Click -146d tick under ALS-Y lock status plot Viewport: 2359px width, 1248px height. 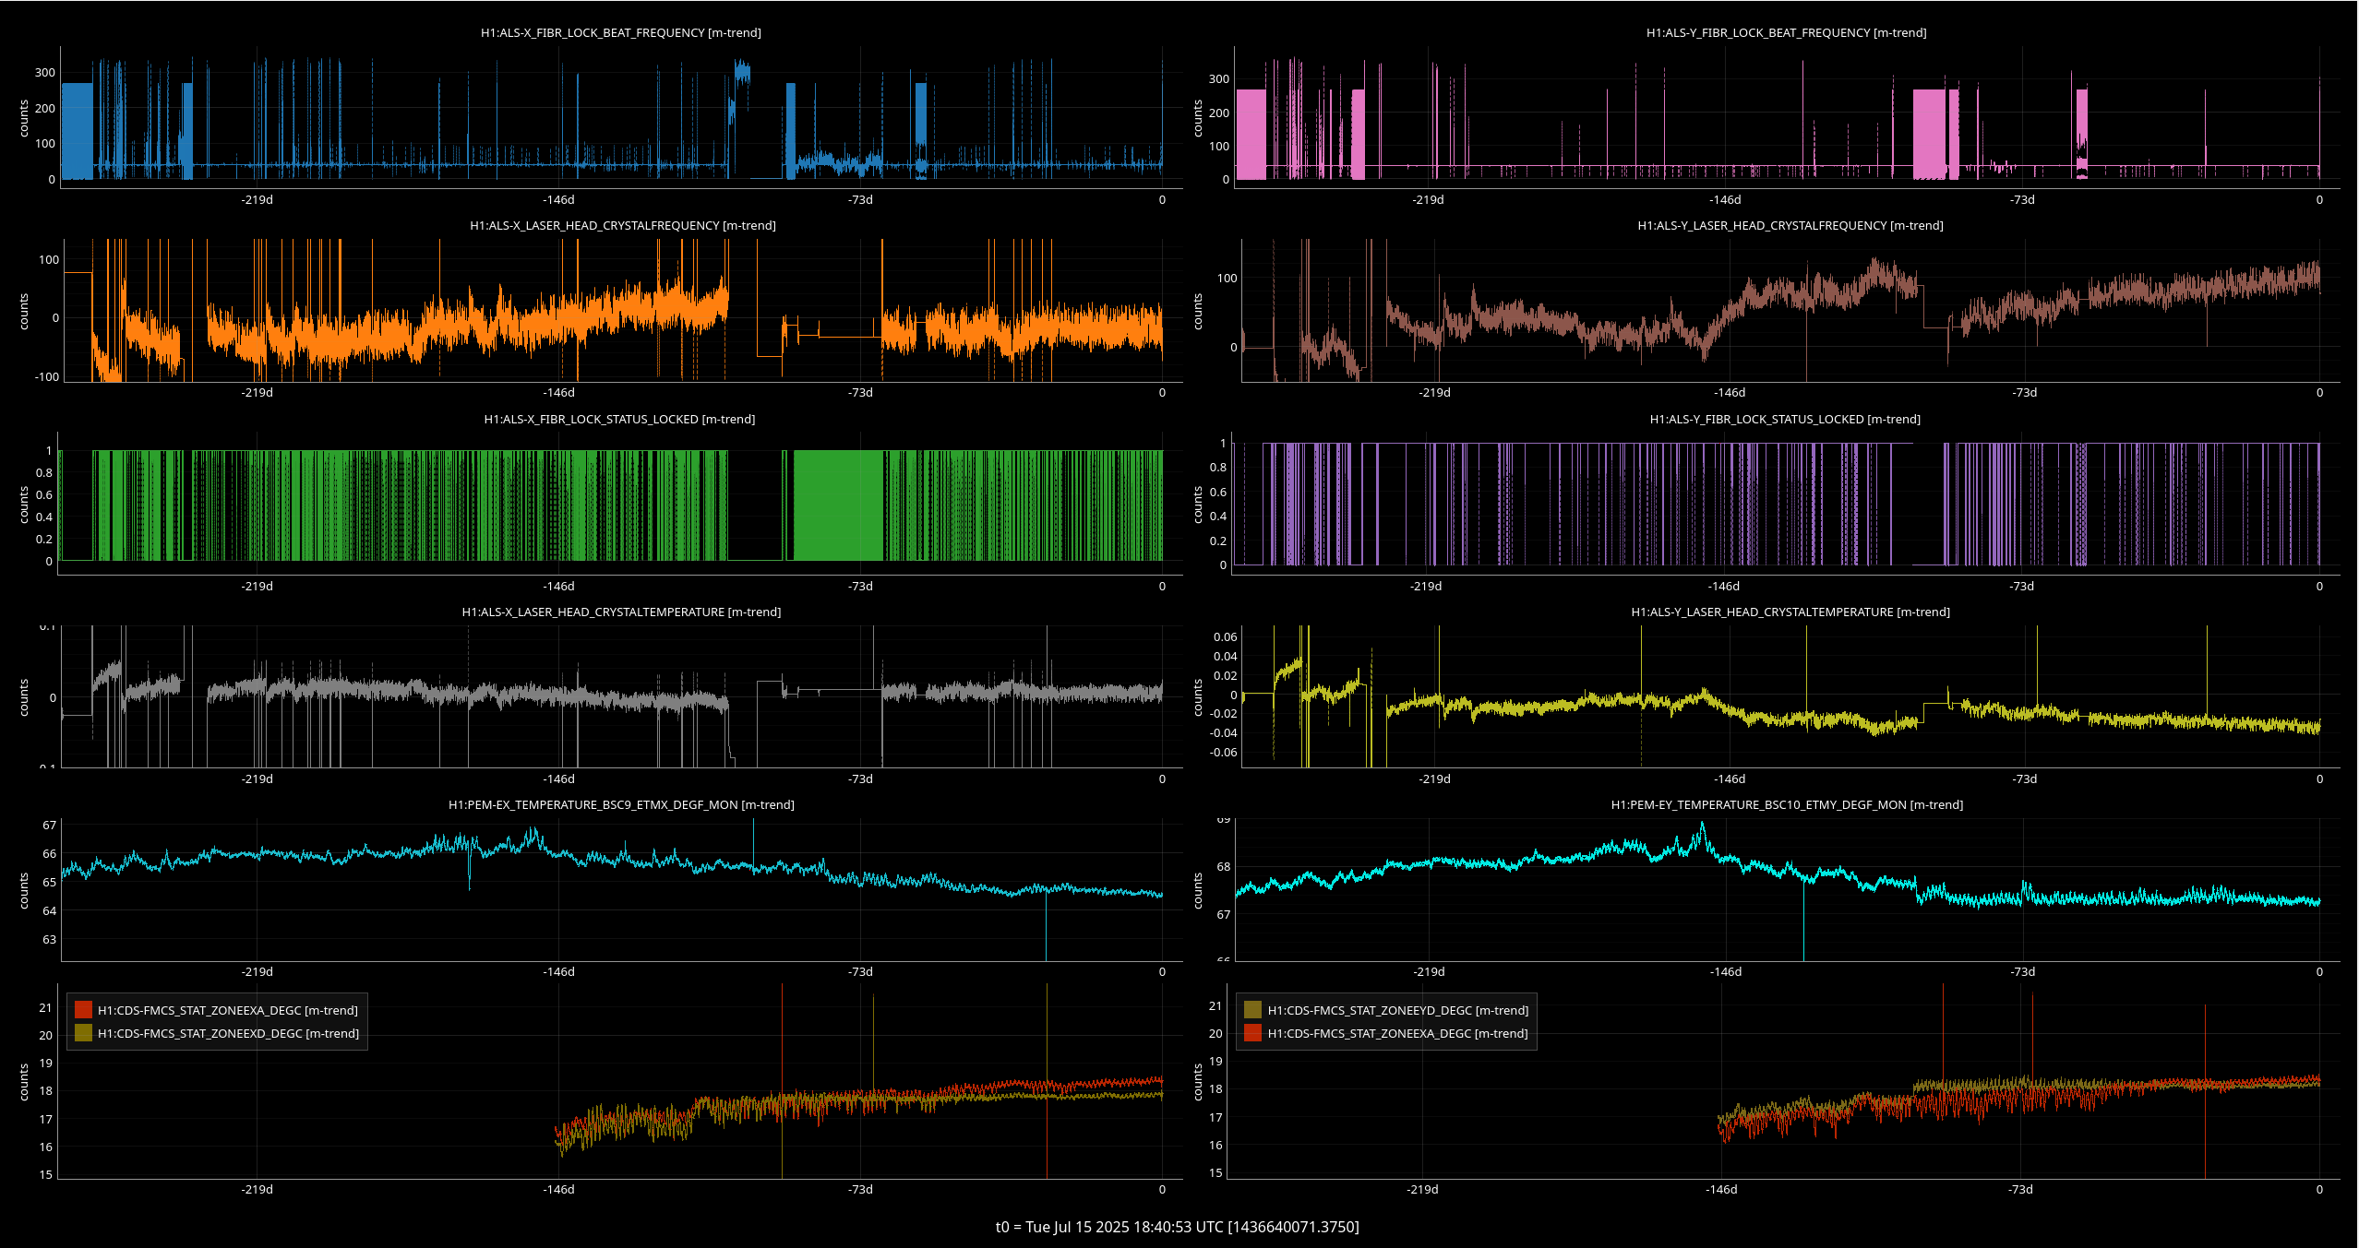(1724, 586)
